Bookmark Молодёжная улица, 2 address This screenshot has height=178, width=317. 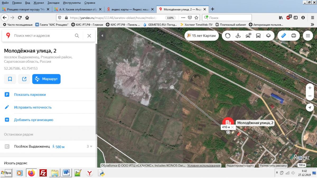[10, 79]
